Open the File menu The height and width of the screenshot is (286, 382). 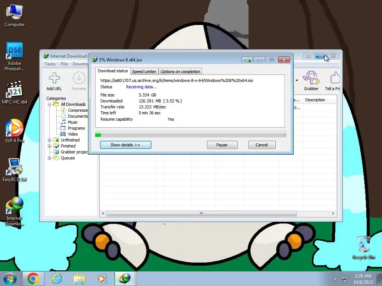[x=64, y=64]
